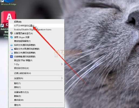
Task: Select 固定到任务栏(K)
Action: pyautogui.click(x=36, y=68)
